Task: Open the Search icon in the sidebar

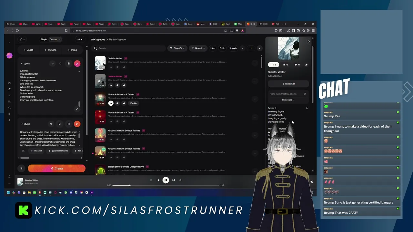Action: [x=9, y=108]
